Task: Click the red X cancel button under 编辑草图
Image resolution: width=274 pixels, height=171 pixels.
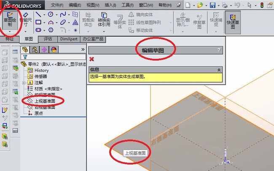Action: coord(91,59)
